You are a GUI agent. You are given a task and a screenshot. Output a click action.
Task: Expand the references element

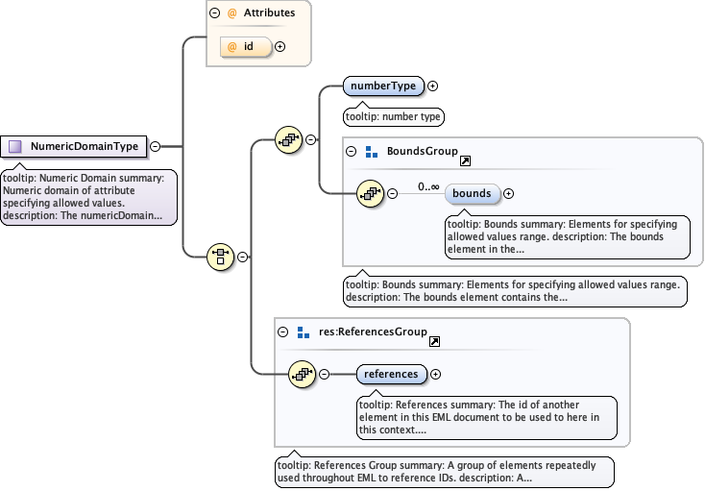tap(435, 374)
